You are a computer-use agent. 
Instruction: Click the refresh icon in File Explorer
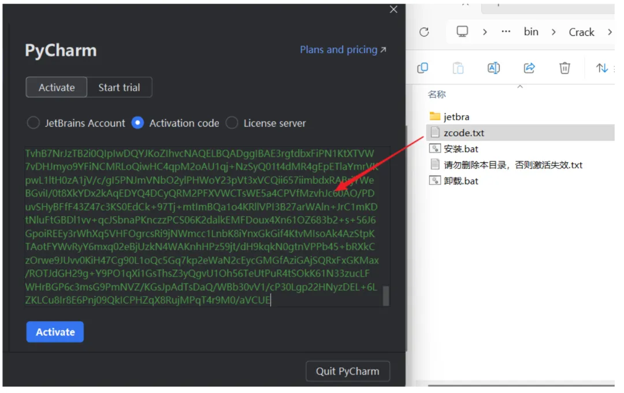424,32
